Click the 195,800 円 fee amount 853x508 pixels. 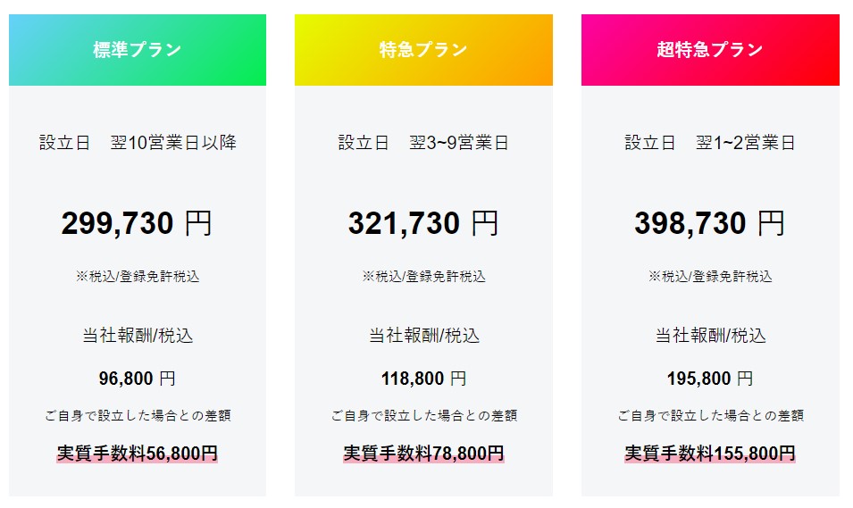pyautogui.click(x=710, y=378)
